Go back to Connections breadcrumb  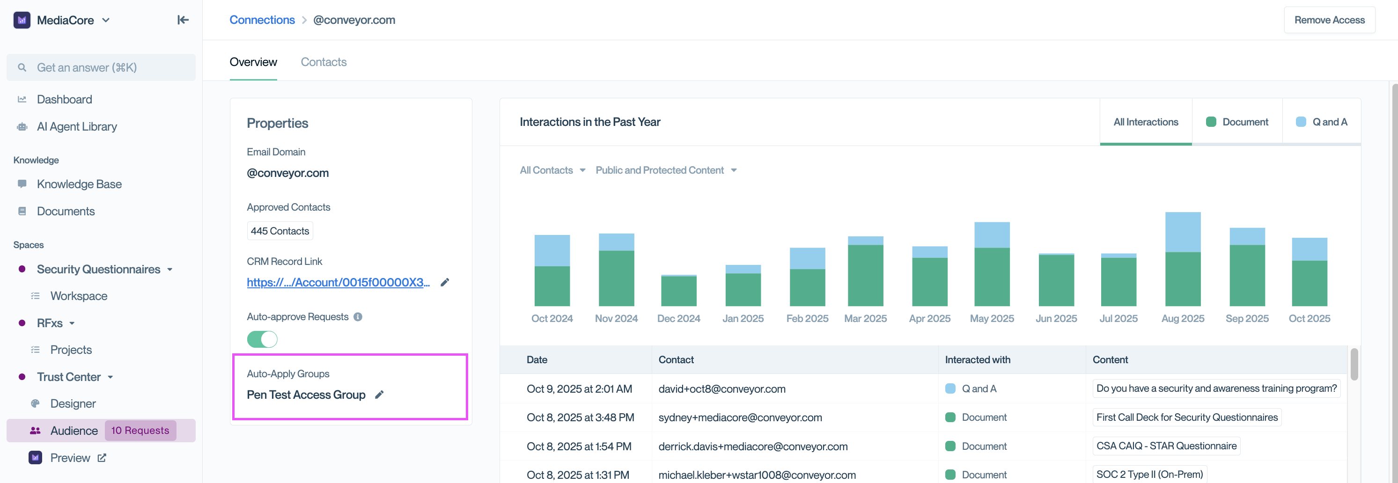point(262,20)
